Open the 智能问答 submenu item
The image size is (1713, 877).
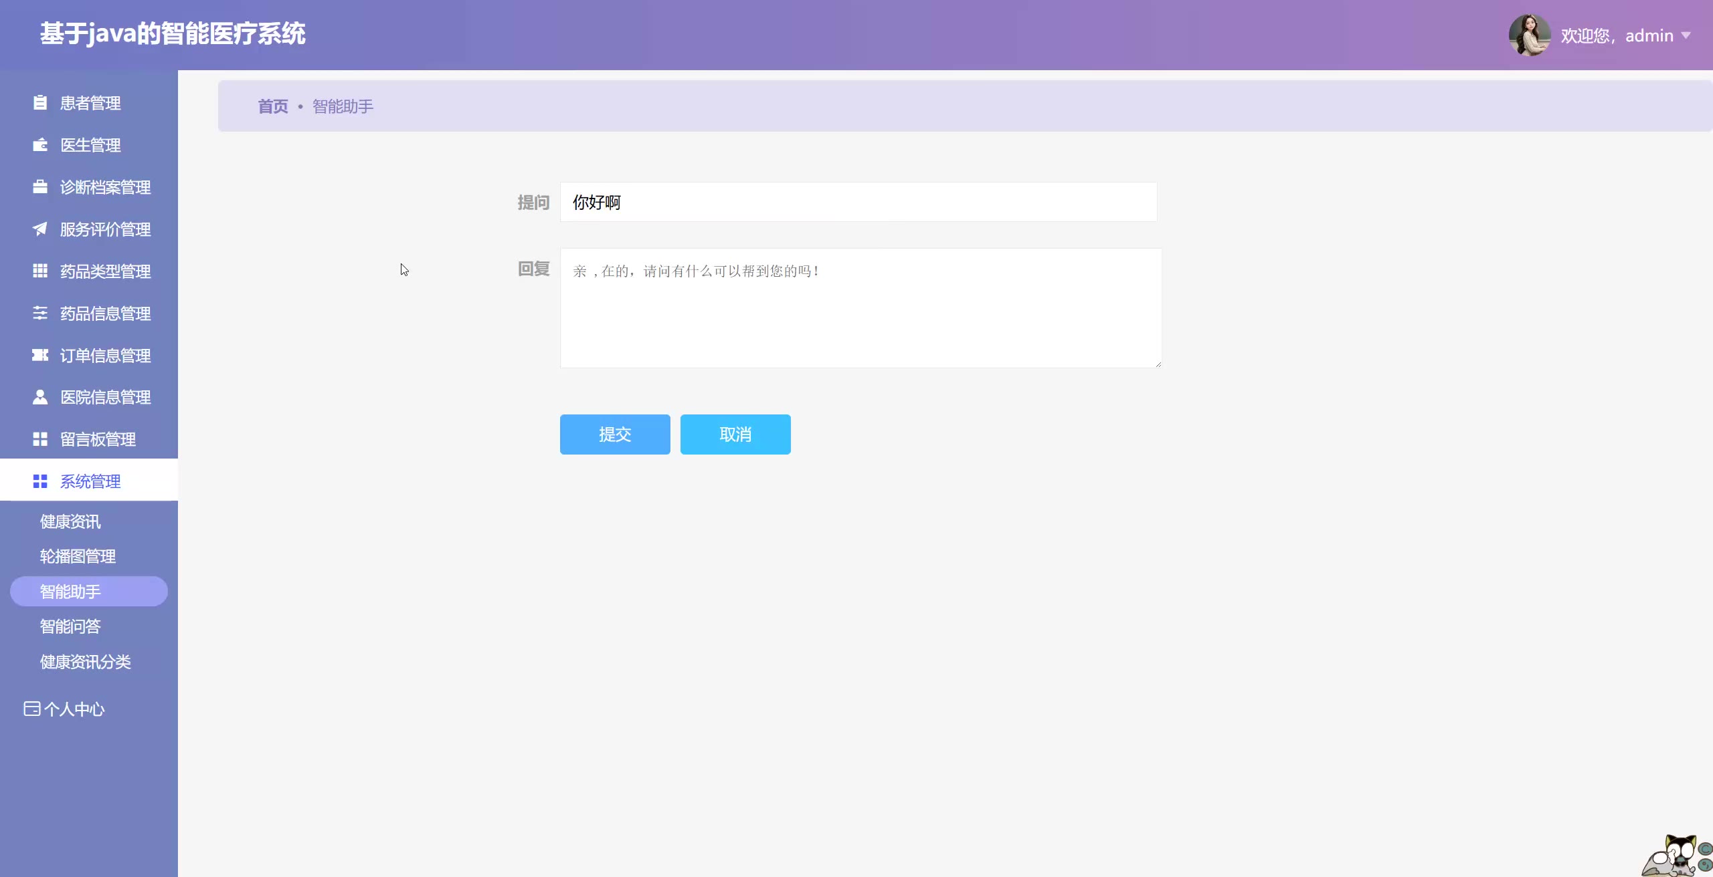(70, 626)
